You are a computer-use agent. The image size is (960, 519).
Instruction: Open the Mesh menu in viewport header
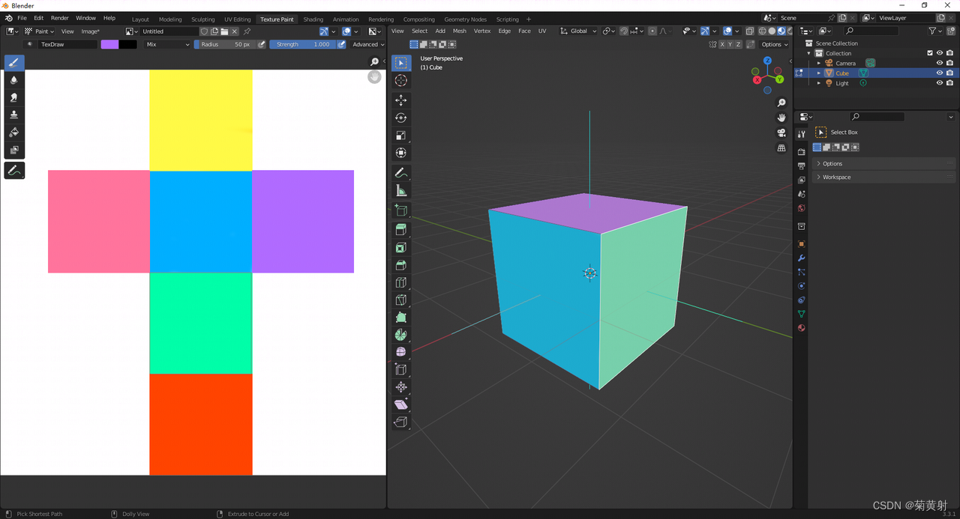pos(460,31)
